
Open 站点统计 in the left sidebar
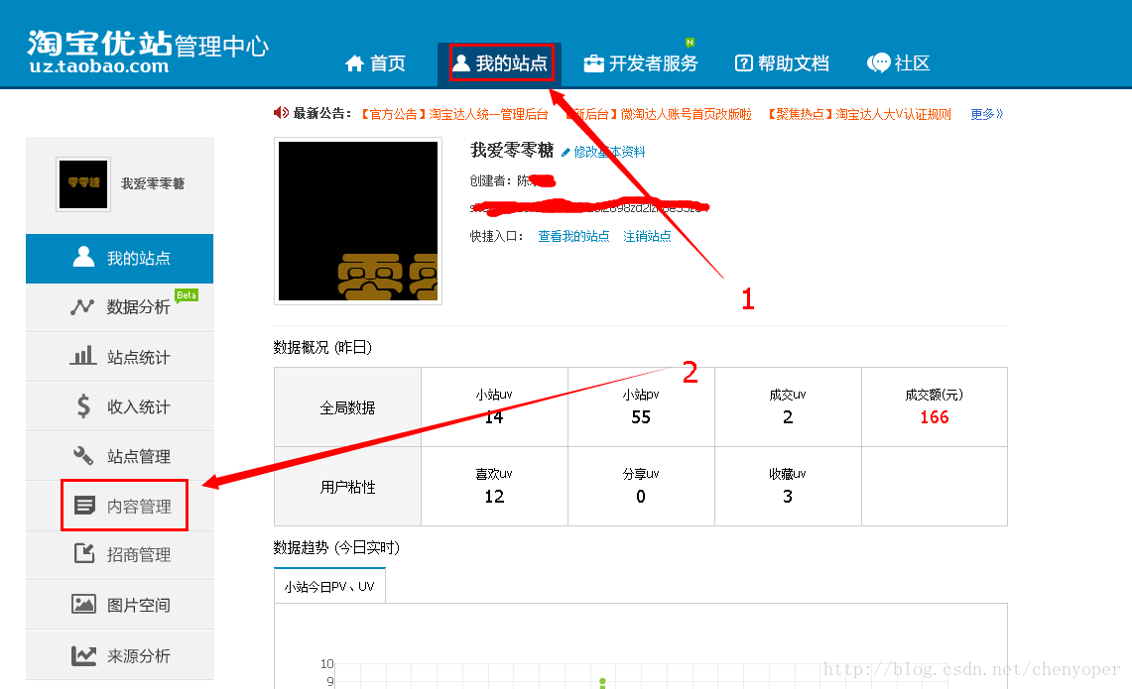click(120, 357)
